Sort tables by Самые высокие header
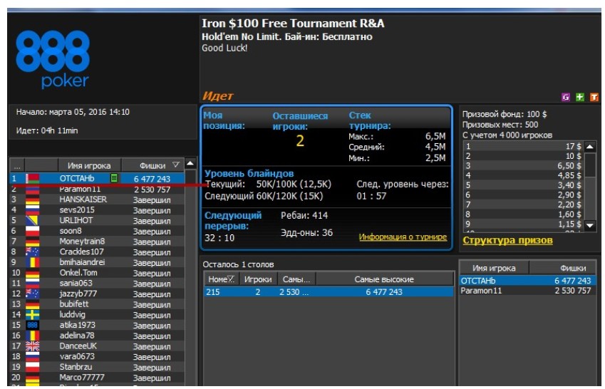Viewport: 605px width, 389px height. click(x=384, y=279)
